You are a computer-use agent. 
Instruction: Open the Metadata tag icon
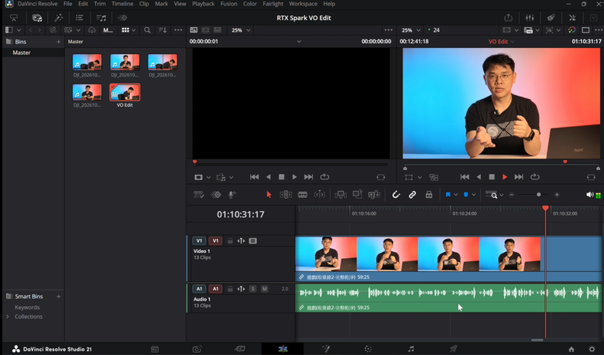551,18
